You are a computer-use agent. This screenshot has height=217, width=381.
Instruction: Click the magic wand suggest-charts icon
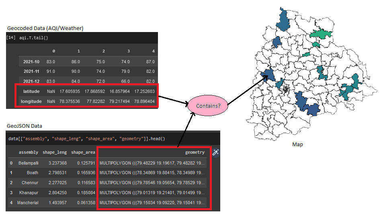pos(216,152)
